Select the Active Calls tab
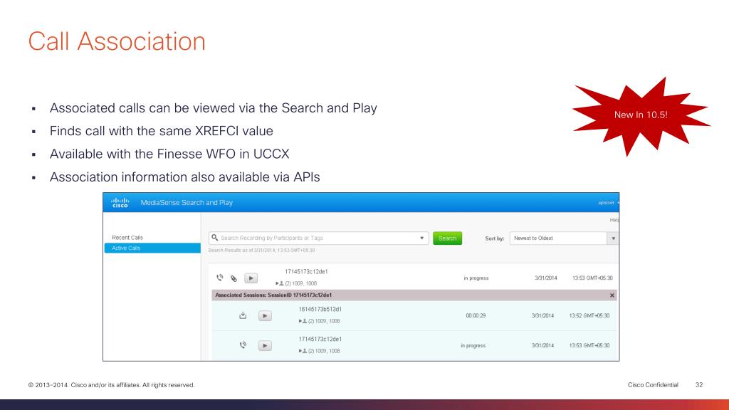The height and width of the screenshot is (410, 729). point(152,248)
